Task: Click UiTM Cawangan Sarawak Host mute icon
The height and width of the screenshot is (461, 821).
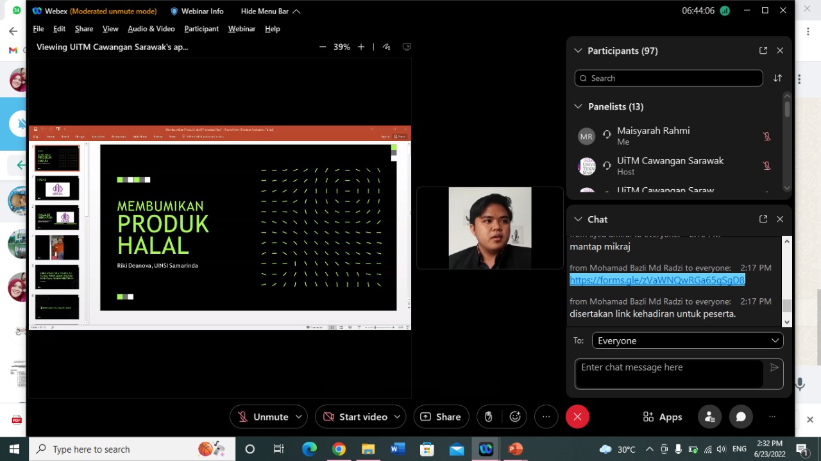Action: pyautogui.click(x=766, y=166)
